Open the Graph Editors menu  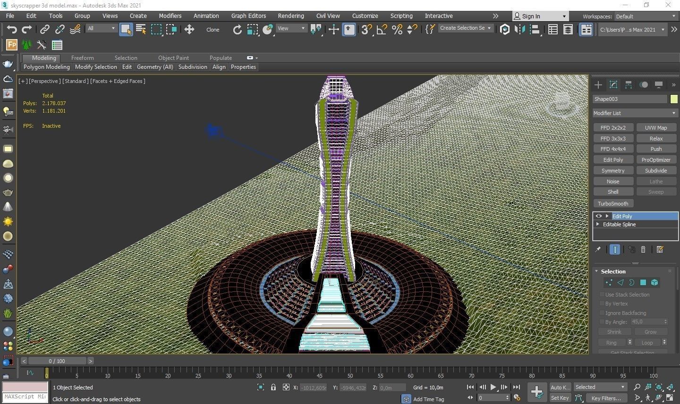point(248,16)
